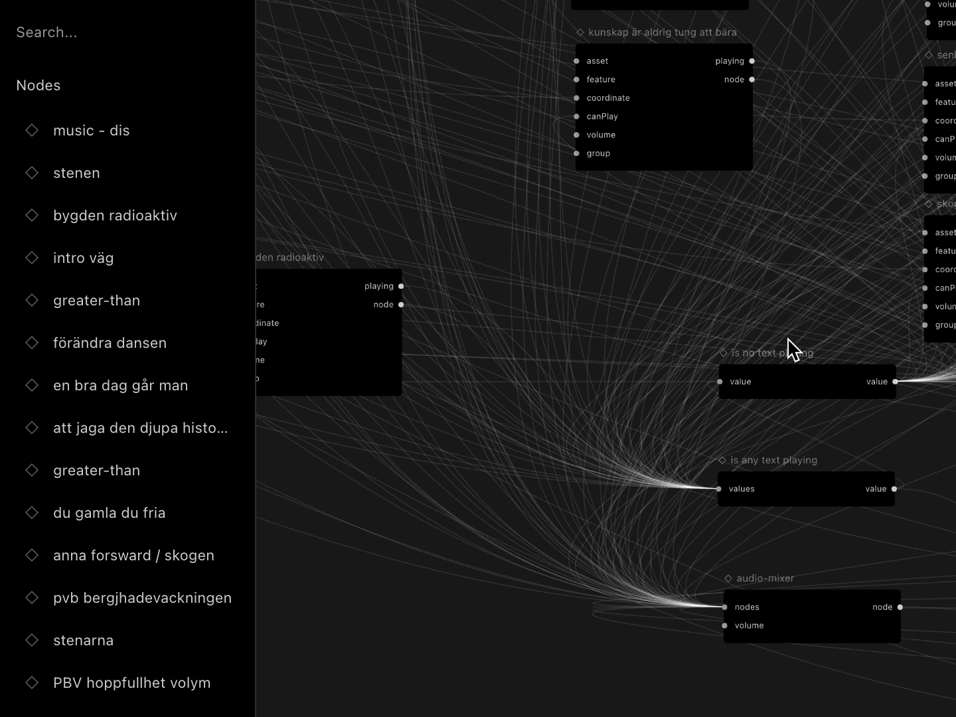Click the diamond icon on the audio-mixer node header
Viewport: 956px width, 717px height.
click(729, 578)
